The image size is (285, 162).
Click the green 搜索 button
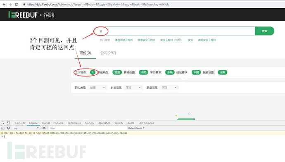tap(264, 31)
